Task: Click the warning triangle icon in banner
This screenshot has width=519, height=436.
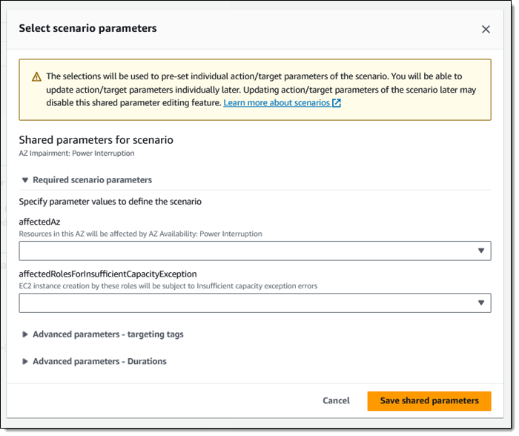Action: pos(36,77)
